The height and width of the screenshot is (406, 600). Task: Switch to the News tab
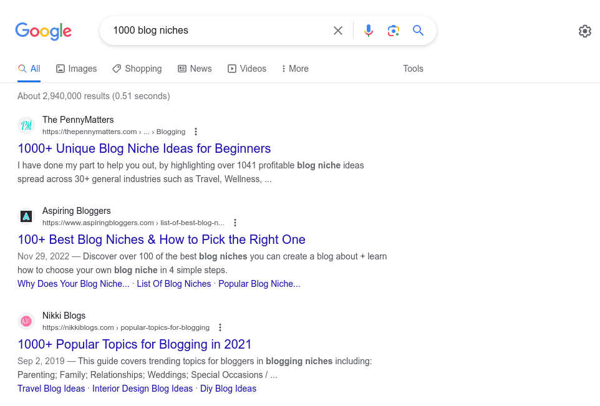[x=195, y=69]
